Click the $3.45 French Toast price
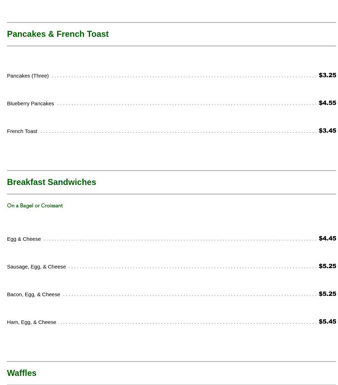 point(327,131)
